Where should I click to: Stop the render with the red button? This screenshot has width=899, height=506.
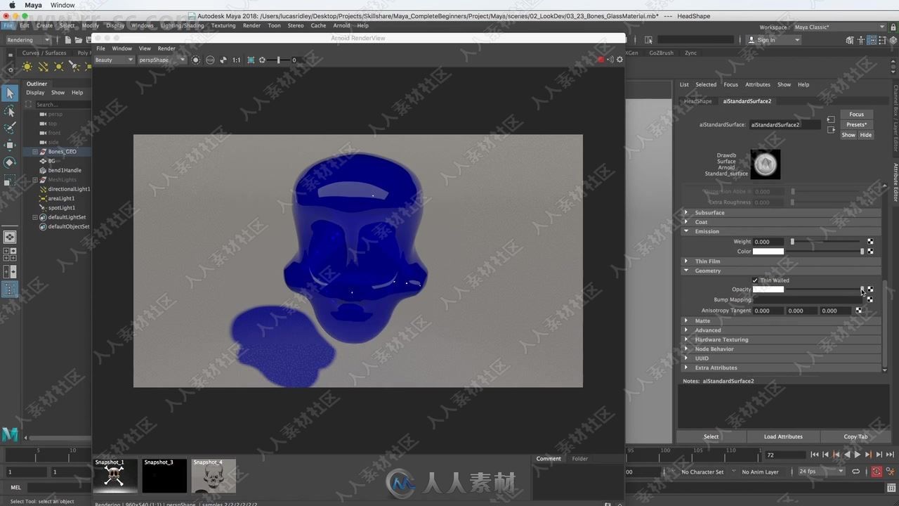(x=601, y=60)
